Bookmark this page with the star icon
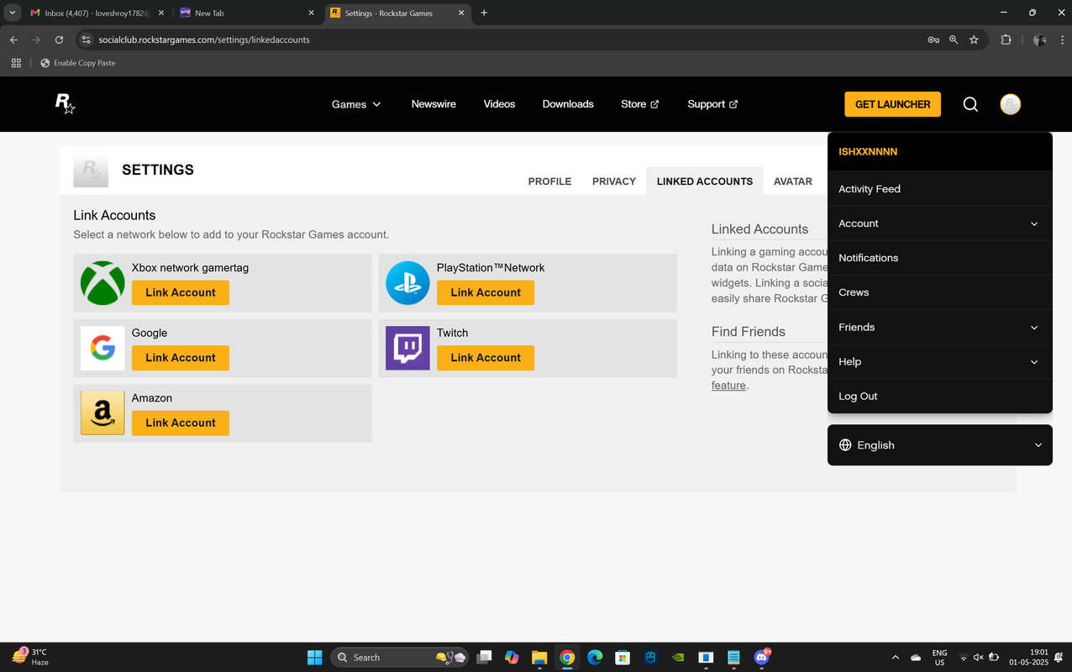Image resolution: width=1072 pixels, height=672 pixels. [974, 39]
